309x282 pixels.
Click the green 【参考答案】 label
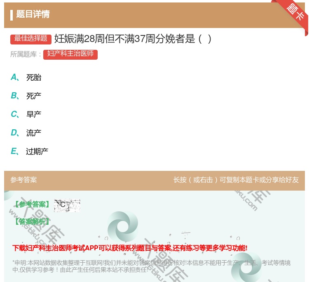pos(32,205)
